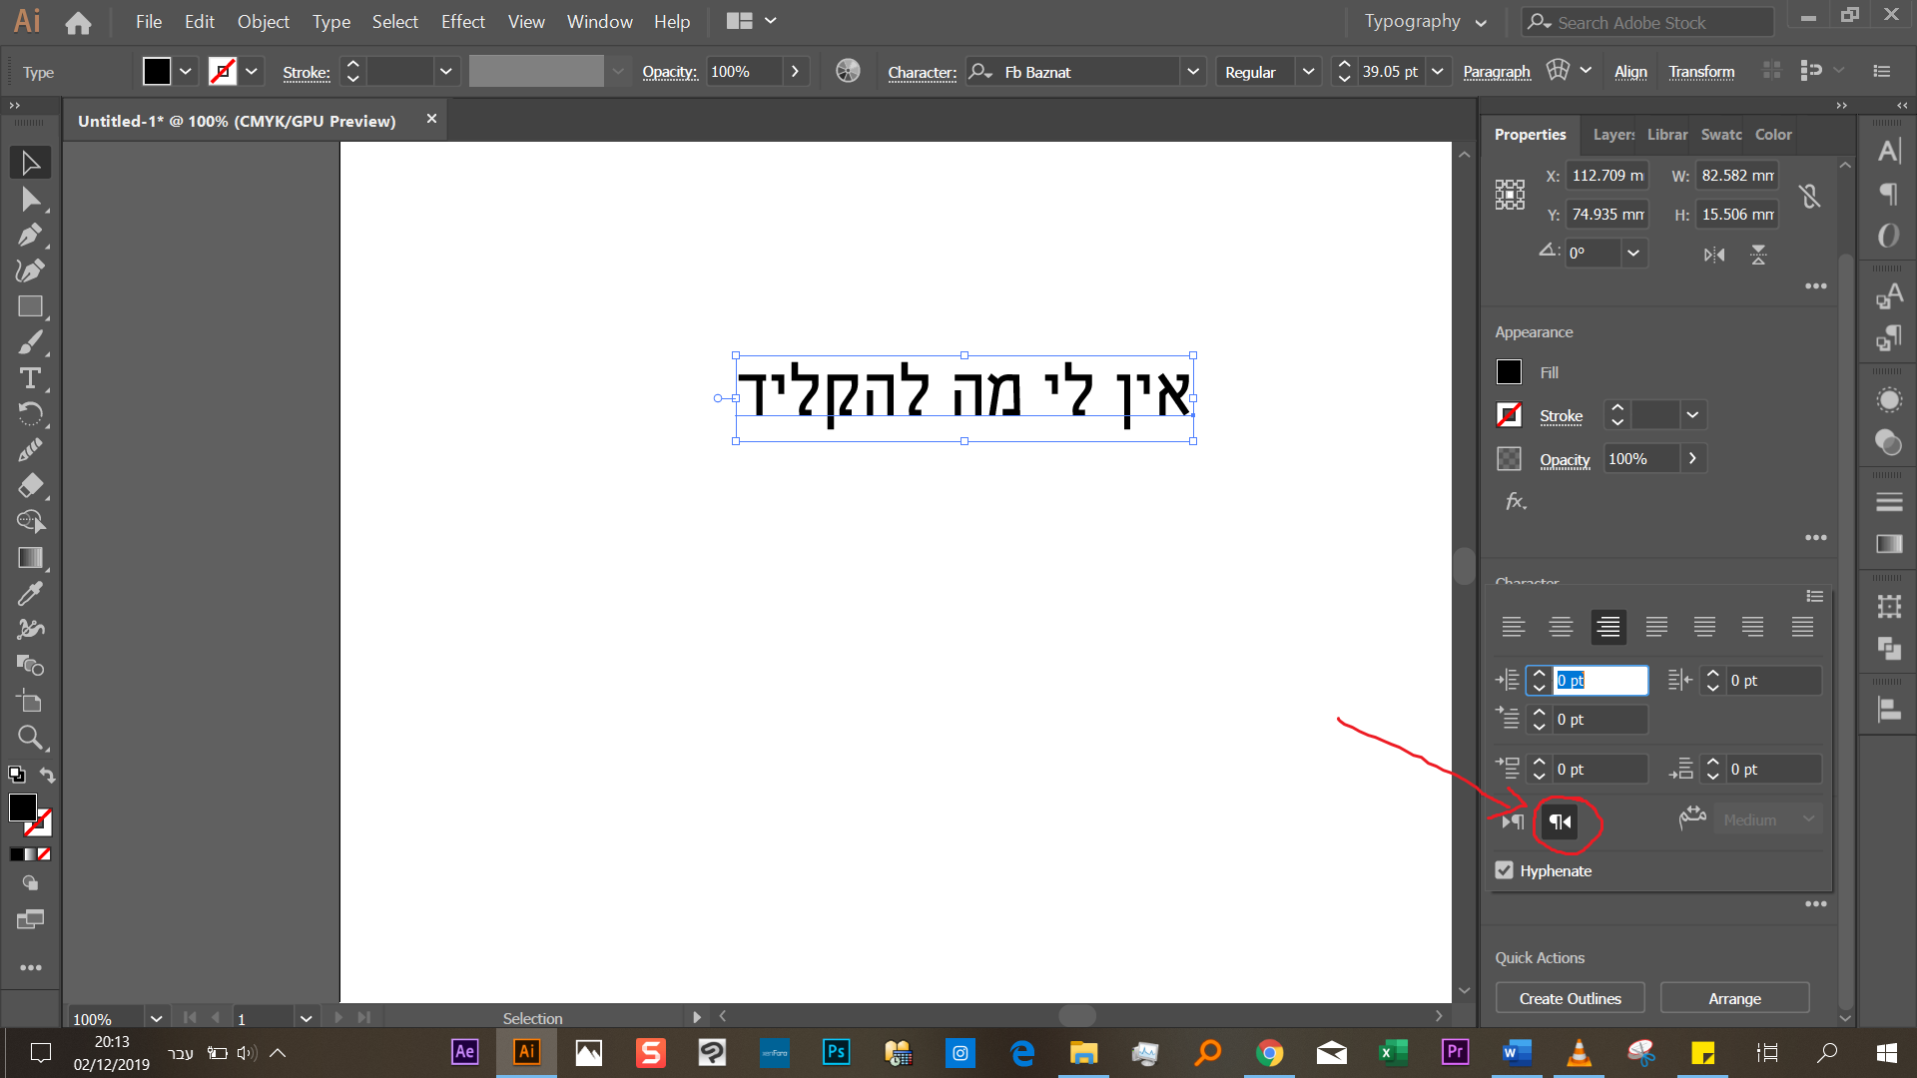Image resolution: width=1917 pixels, height=1078 pixels.
Task: Launch Photoshop from the taskbar
Action: tap(835, 1052)
